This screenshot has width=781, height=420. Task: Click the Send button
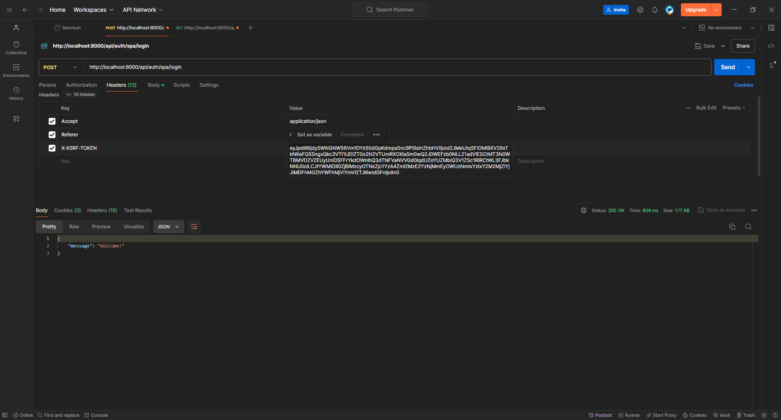click(x=728, y=67)
